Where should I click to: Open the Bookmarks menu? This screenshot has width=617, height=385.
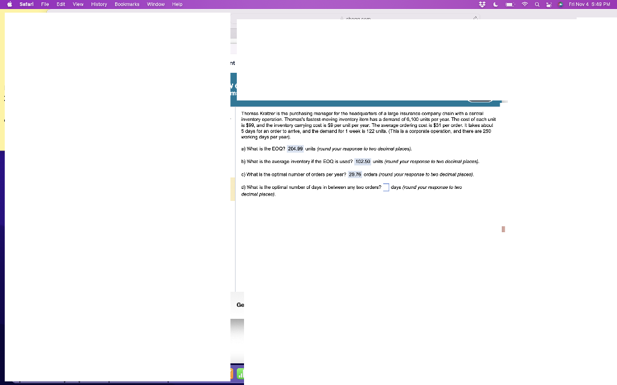(x=127, y=4)
